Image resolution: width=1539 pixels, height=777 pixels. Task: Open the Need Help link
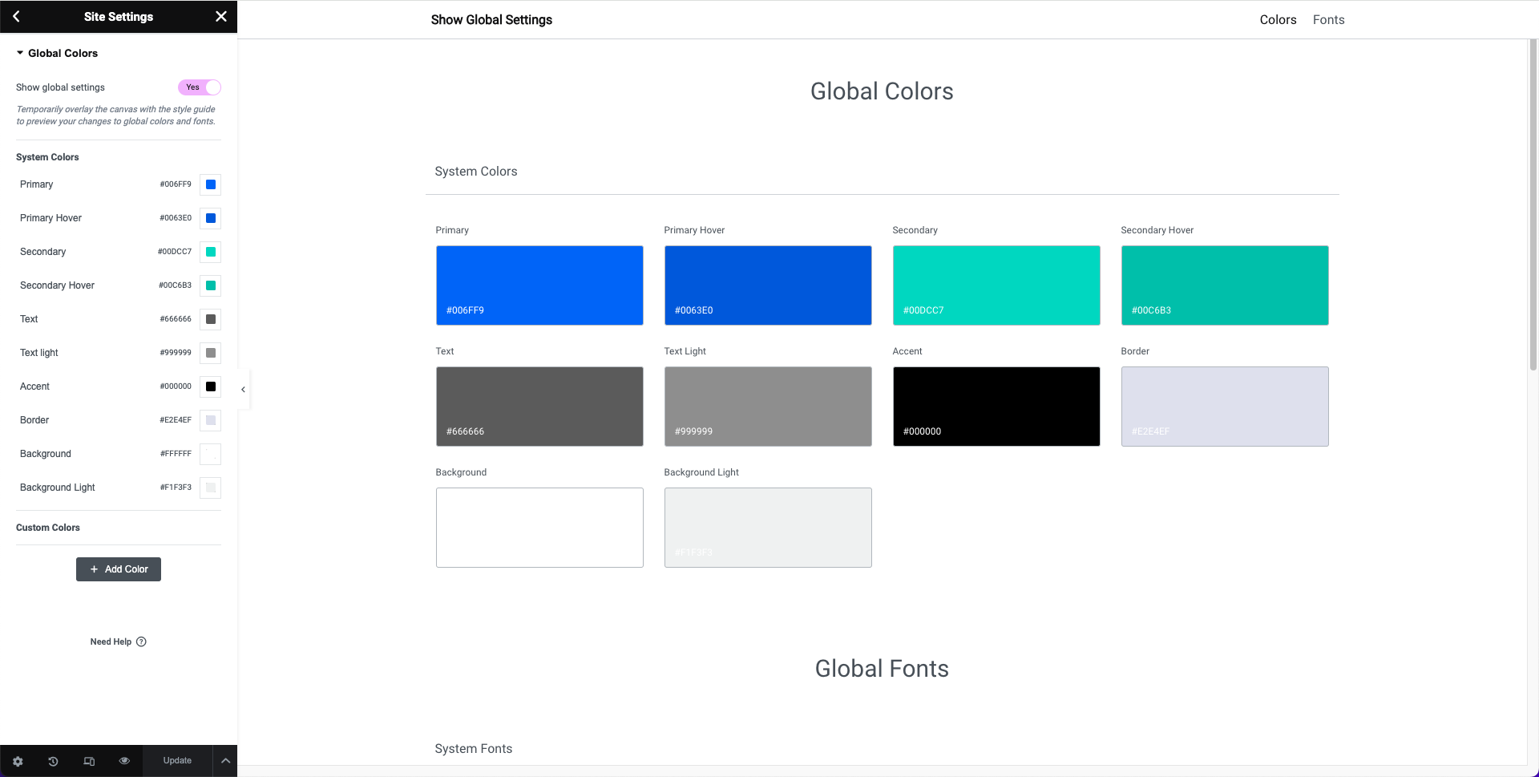118,641
